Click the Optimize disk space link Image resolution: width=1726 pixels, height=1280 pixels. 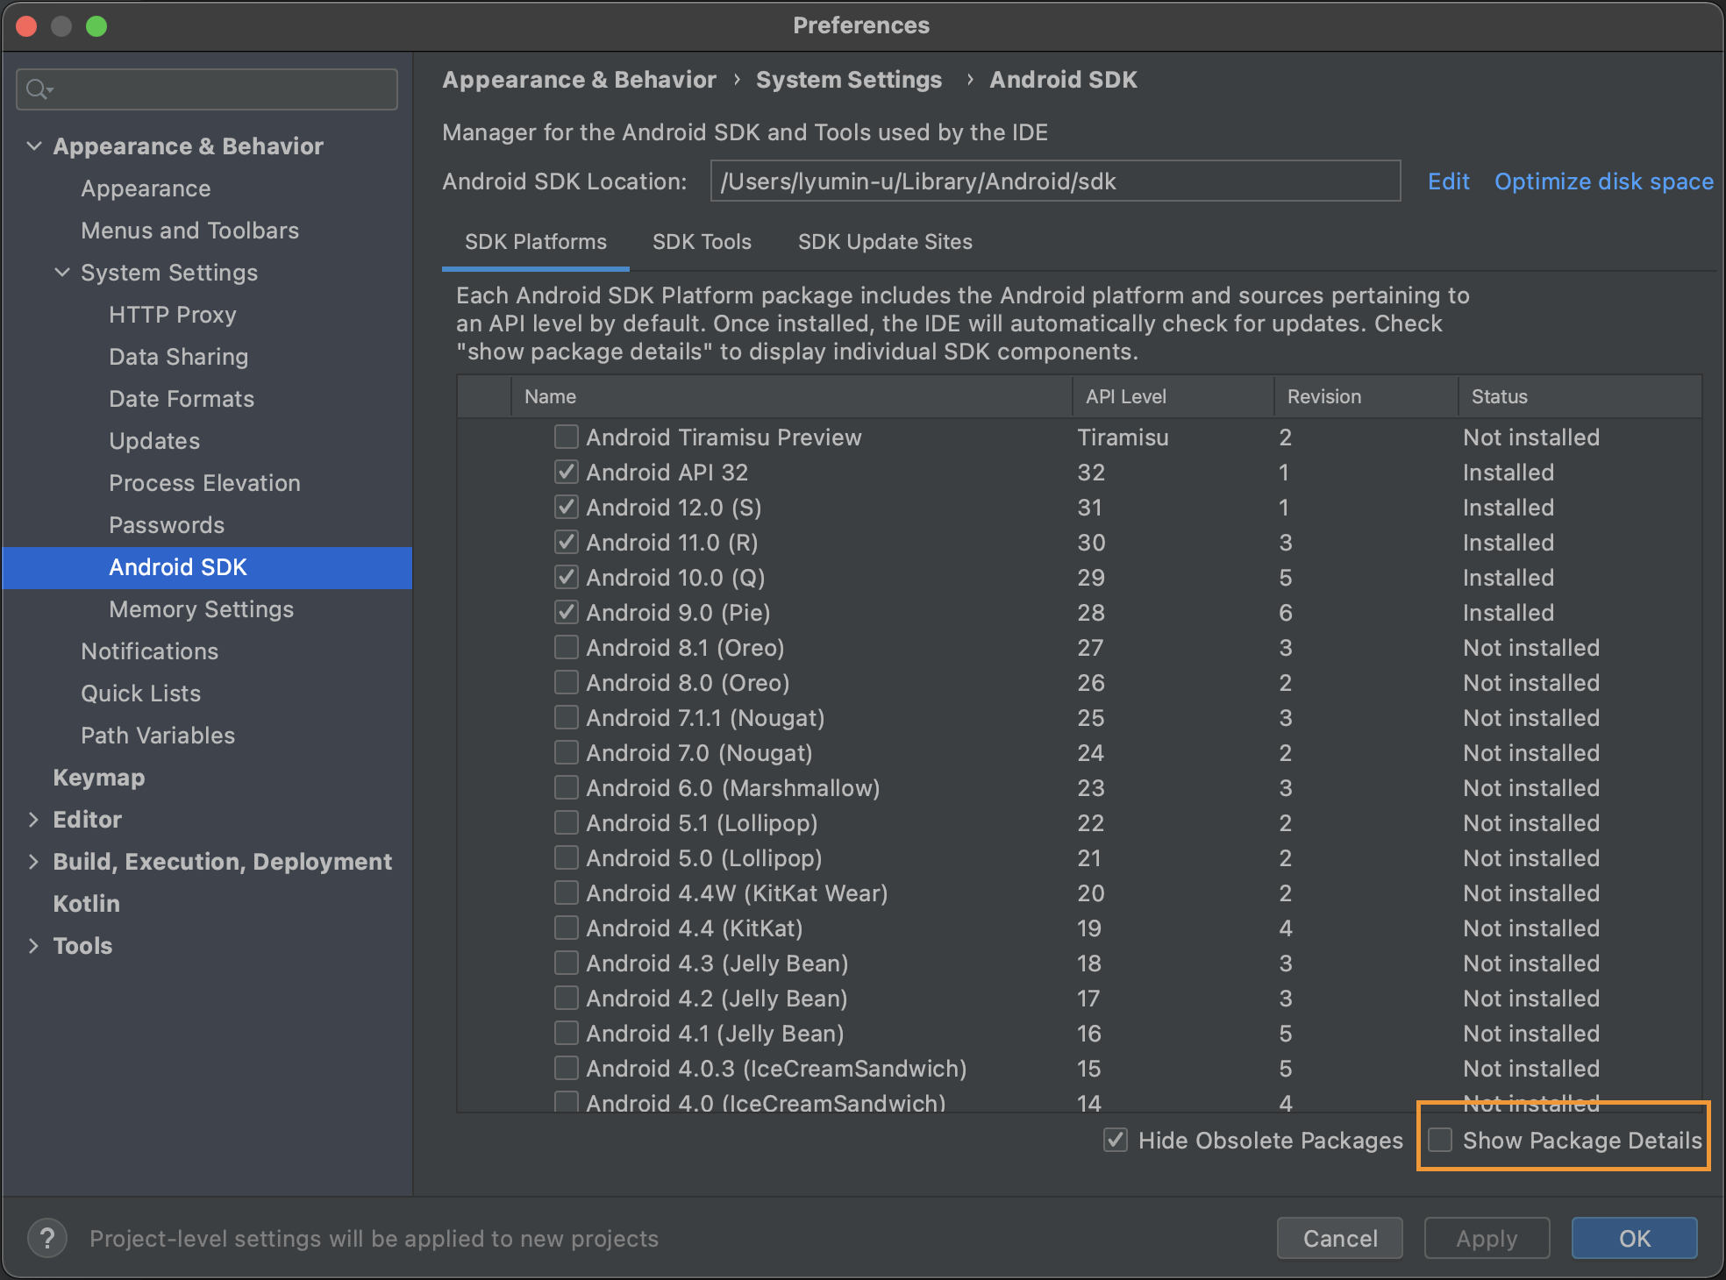click(1603, 181)
